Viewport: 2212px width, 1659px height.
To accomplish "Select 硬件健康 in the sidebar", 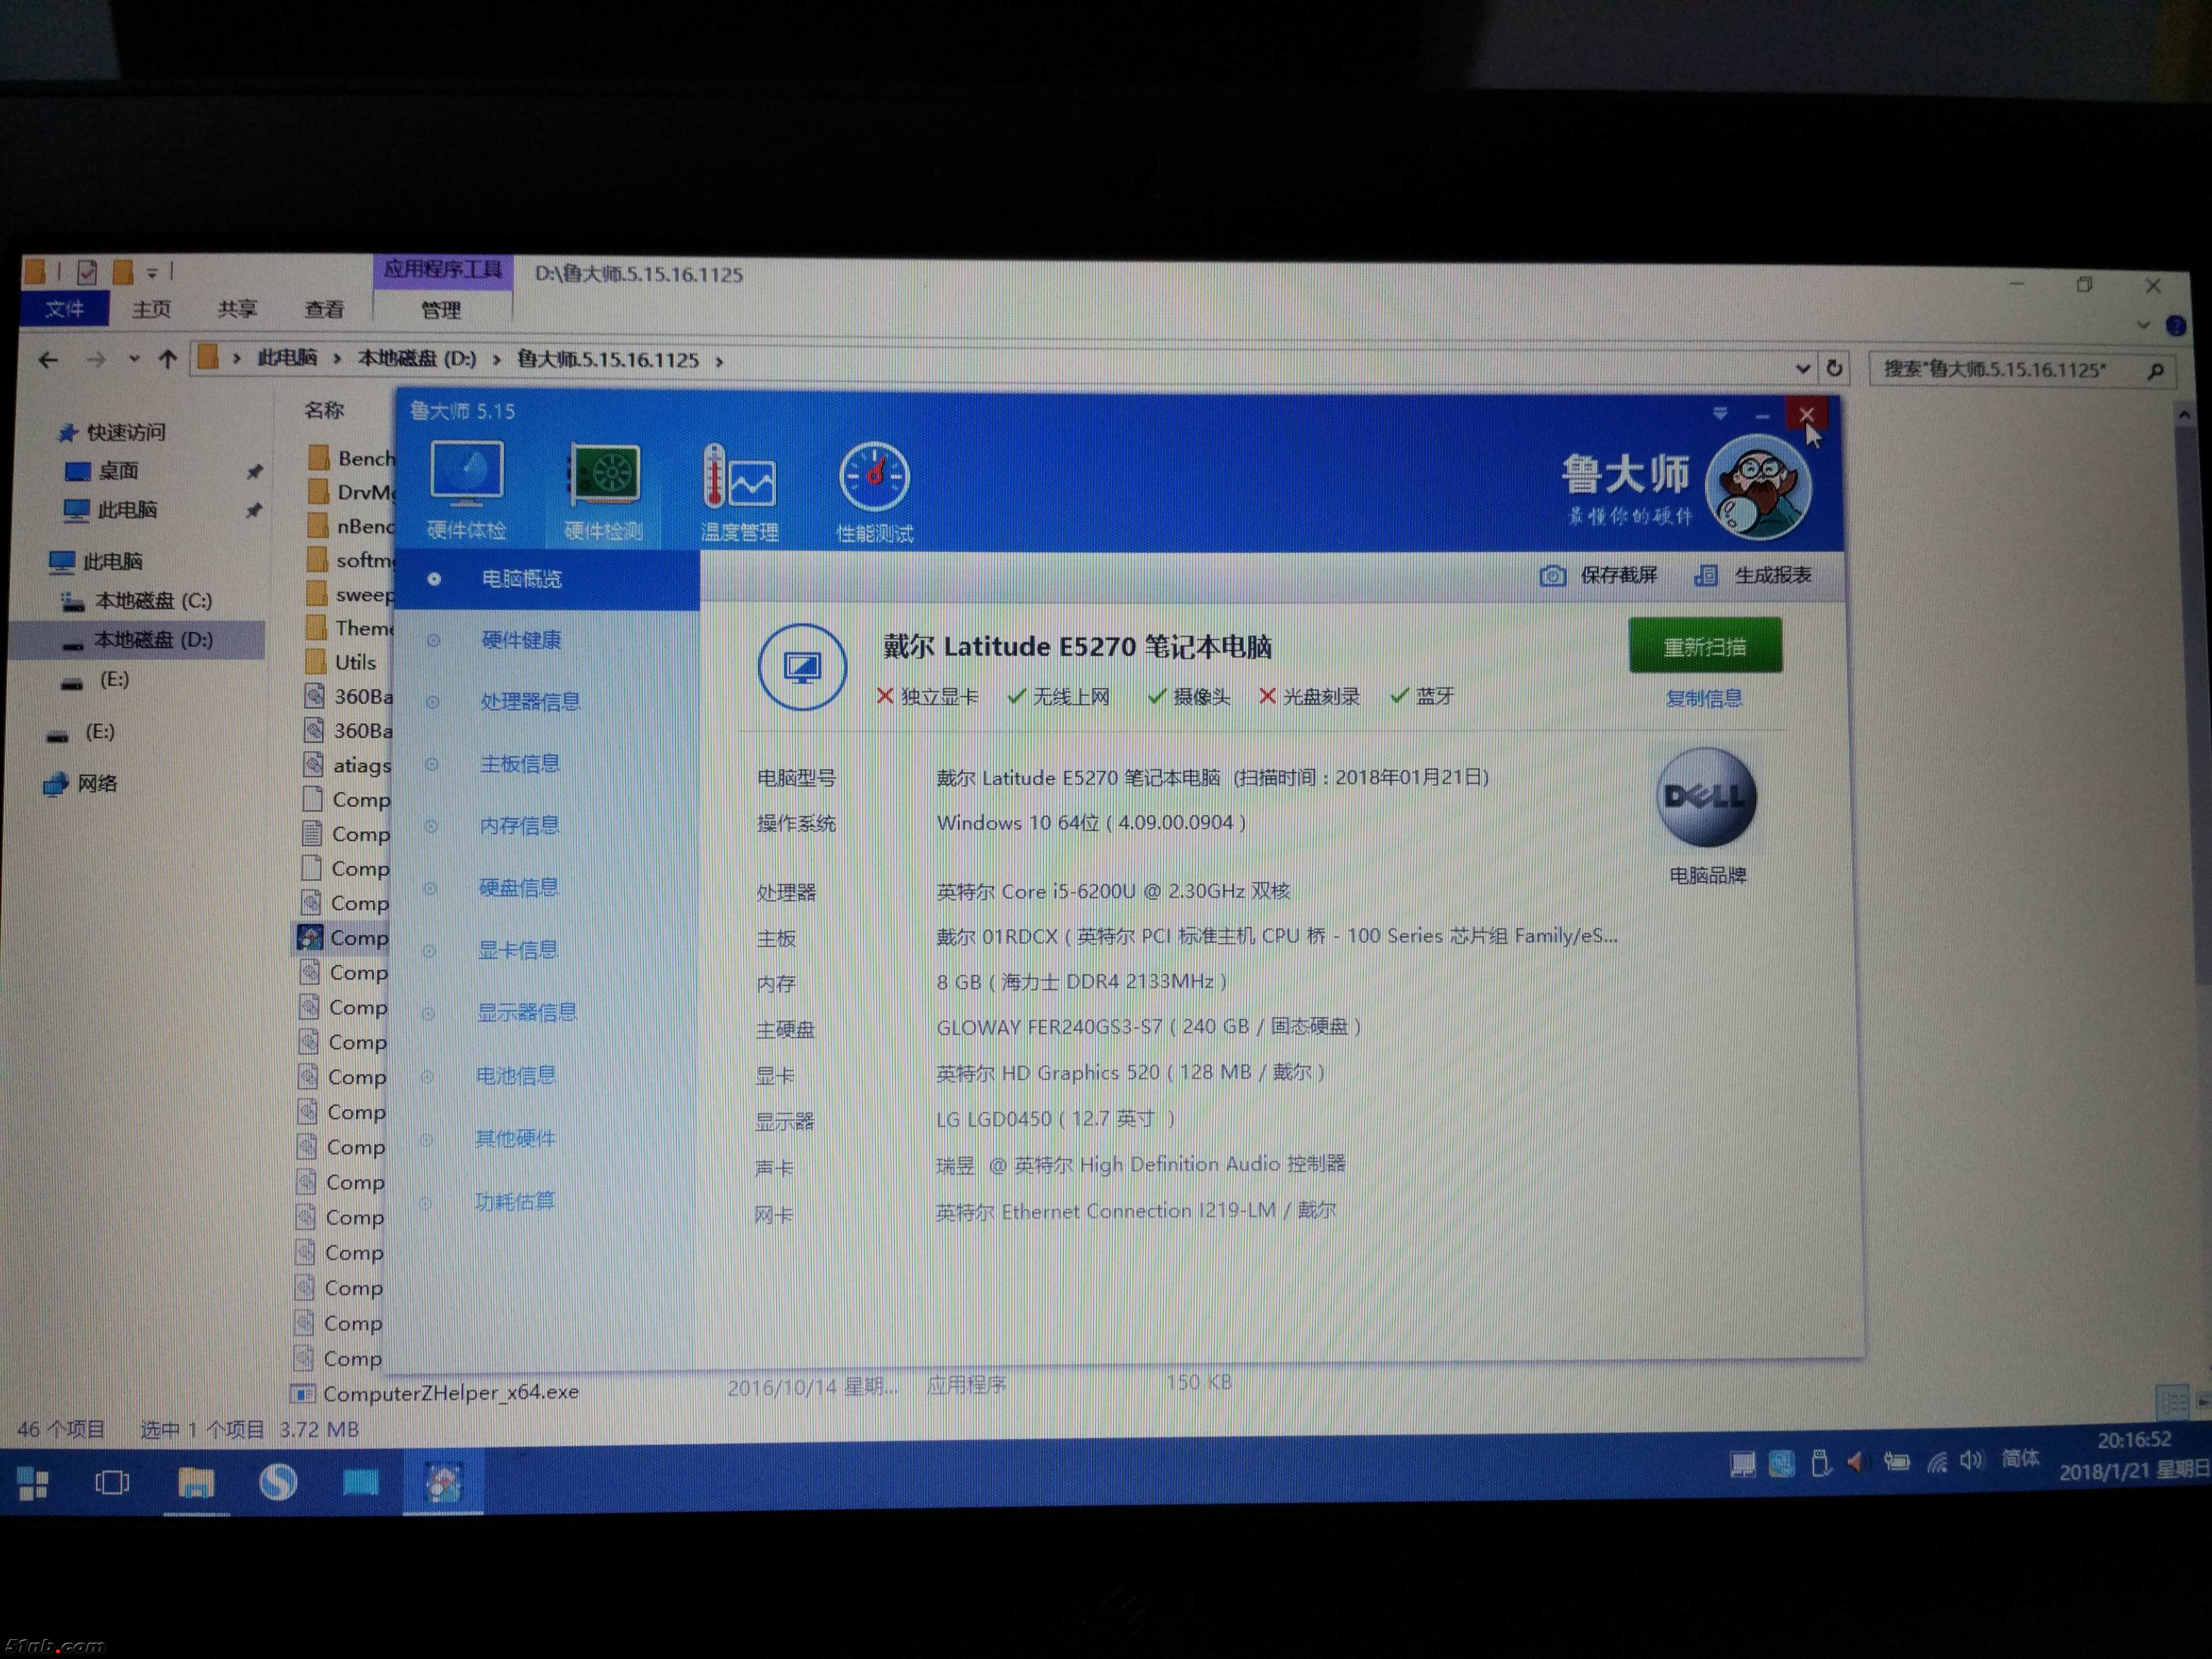I will [x=521, y=640].
